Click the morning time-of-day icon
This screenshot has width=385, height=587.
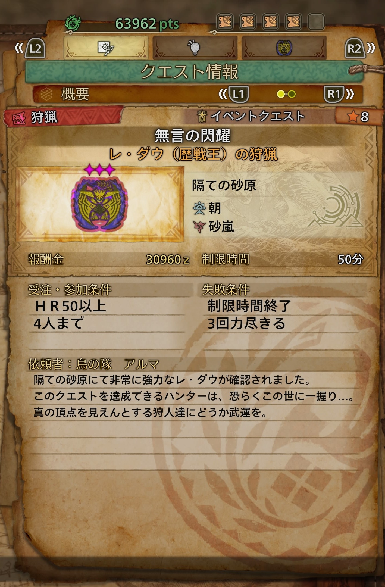(x=199, y=208)
